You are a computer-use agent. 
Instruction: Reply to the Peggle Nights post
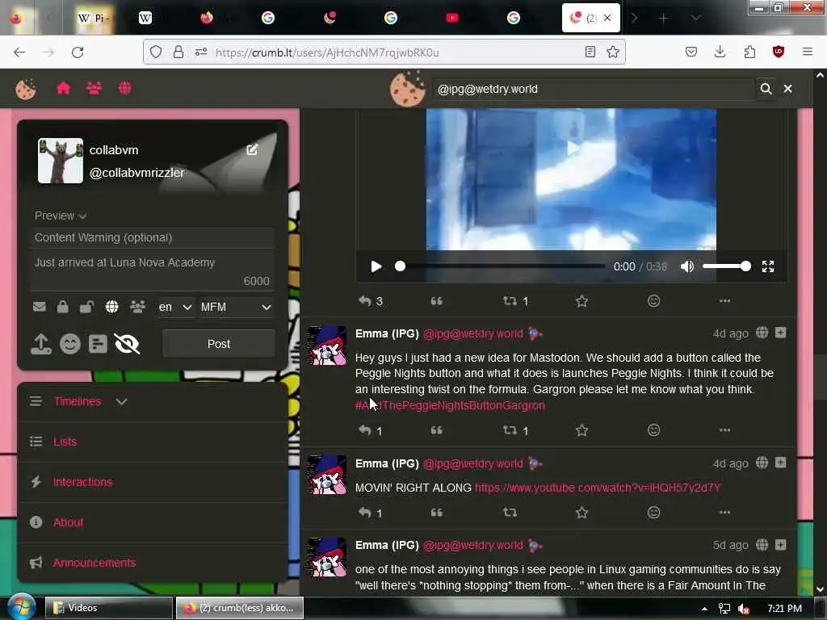(x=365, y=430)
